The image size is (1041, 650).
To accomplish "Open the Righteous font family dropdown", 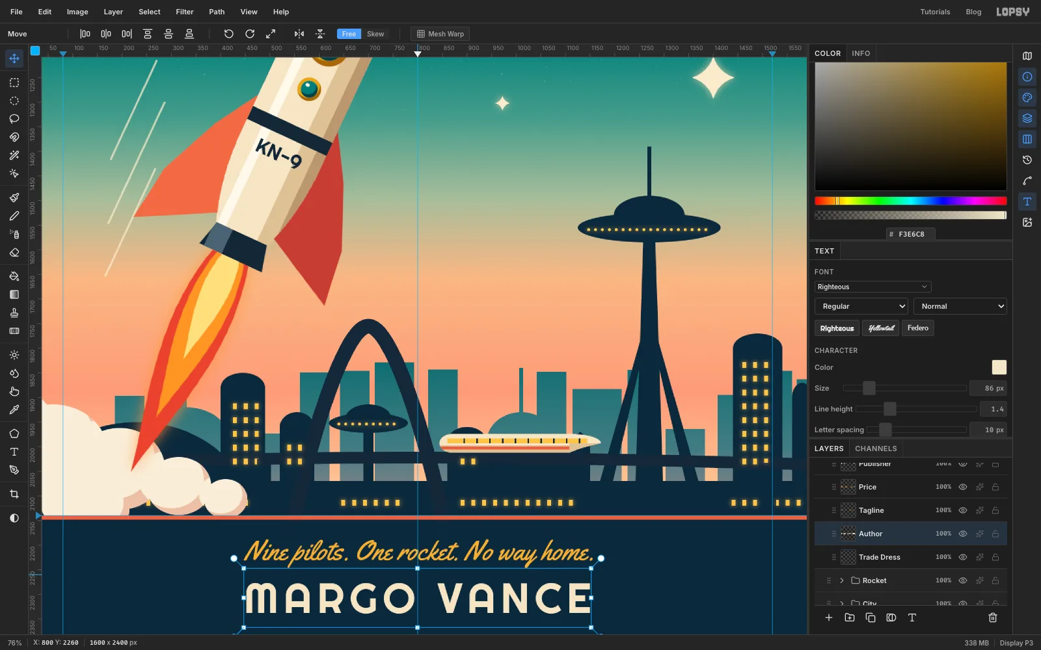I will [872, 287].
